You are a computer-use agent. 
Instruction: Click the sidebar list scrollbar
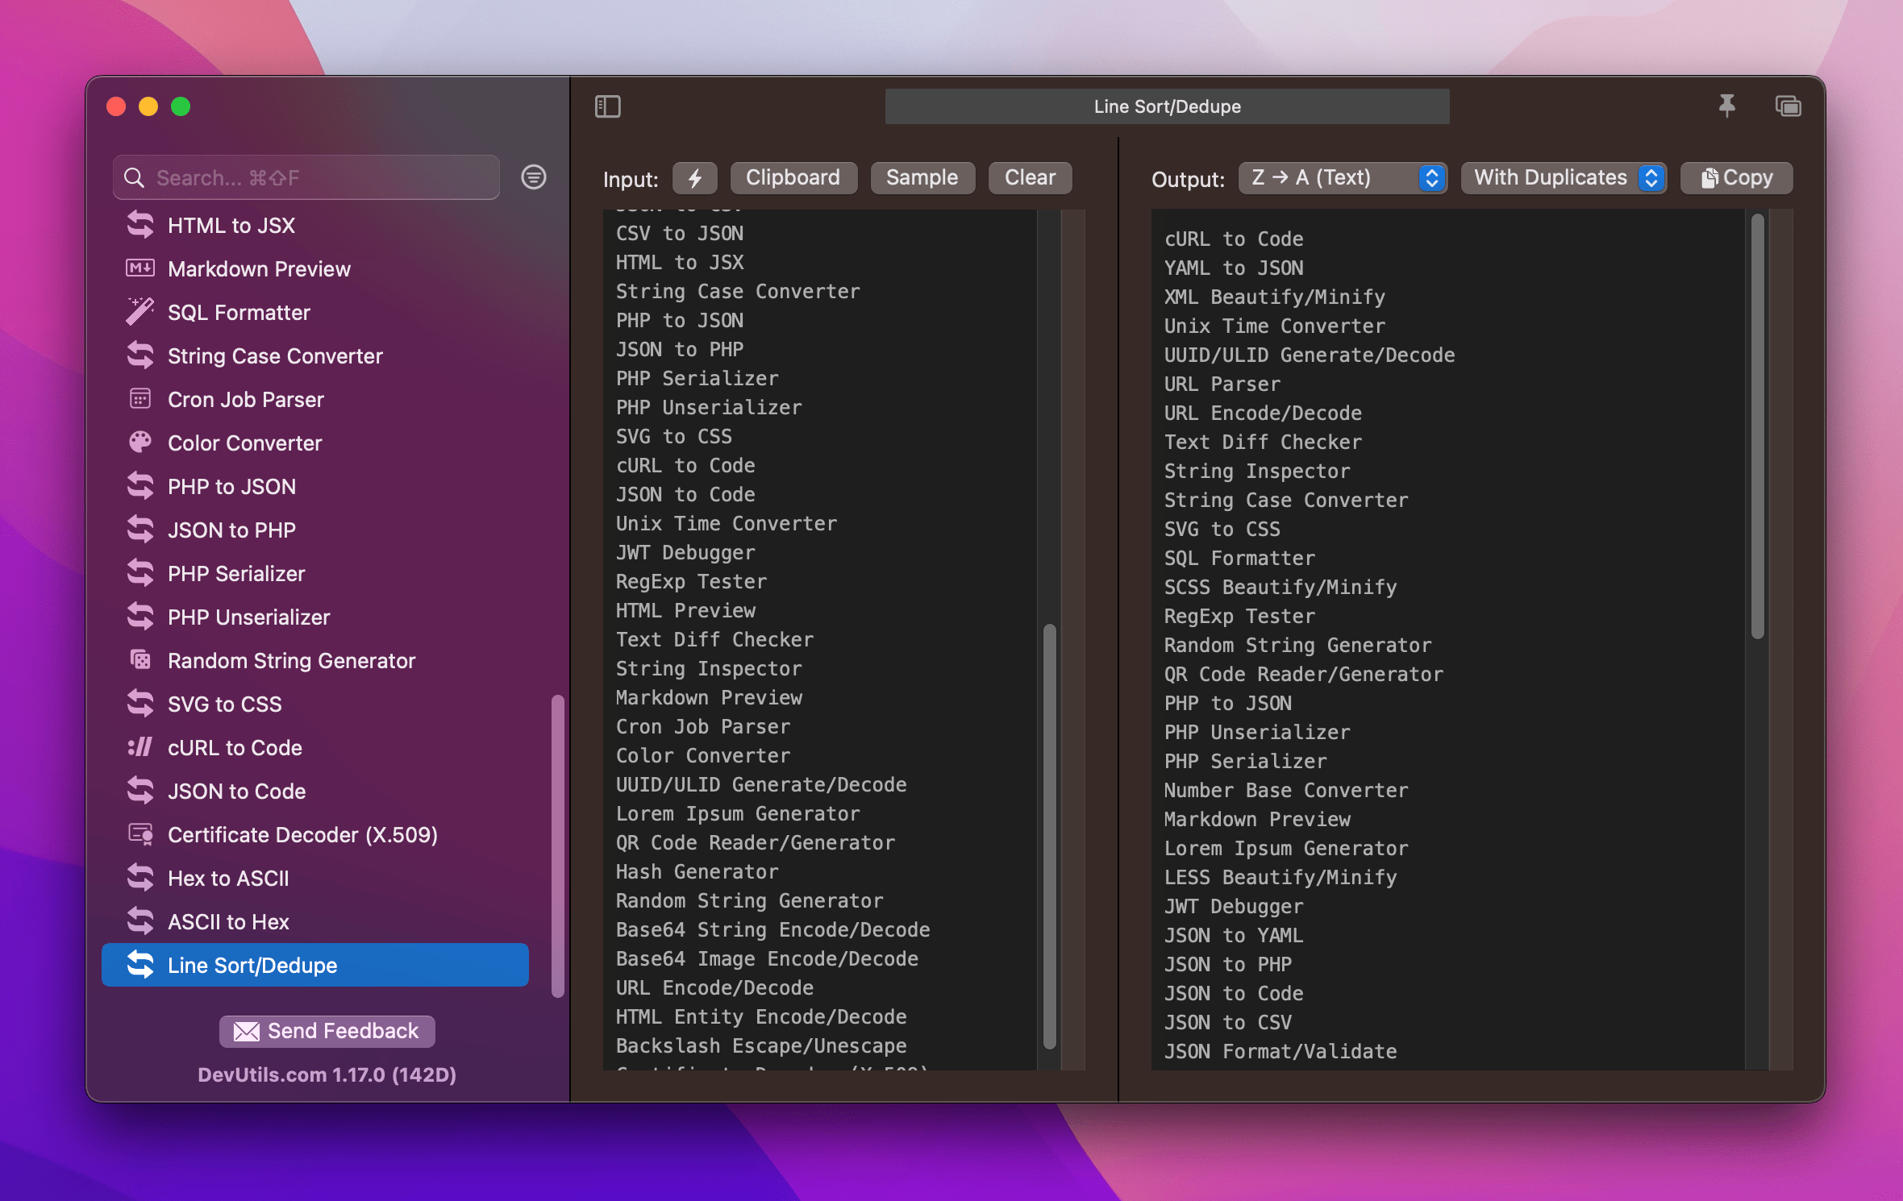557,846
